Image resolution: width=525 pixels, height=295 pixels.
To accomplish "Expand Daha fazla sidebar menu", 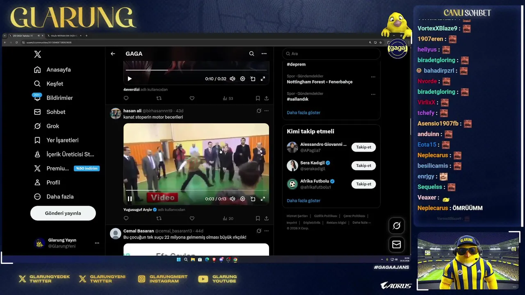I will (53, 197).
